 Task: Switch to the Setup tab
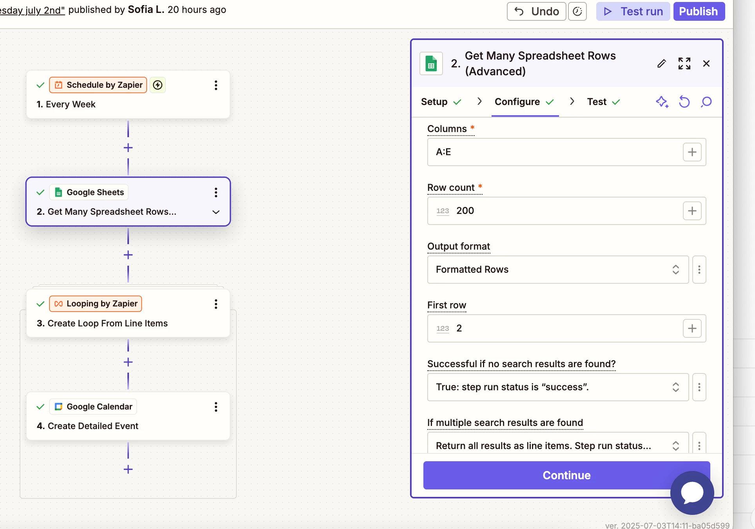pos(441,102)
